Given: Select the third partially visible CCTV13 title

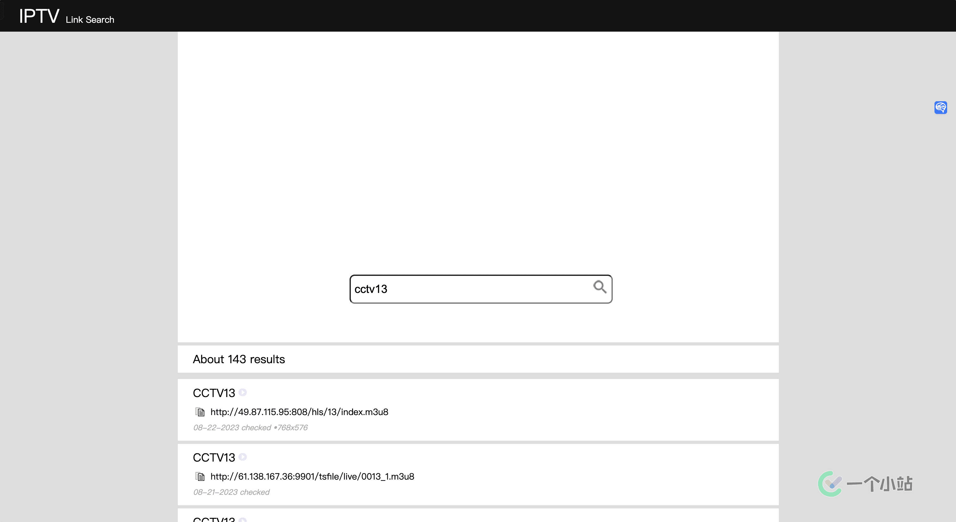Looking at the screenshot, I should [x=214, y=519].
